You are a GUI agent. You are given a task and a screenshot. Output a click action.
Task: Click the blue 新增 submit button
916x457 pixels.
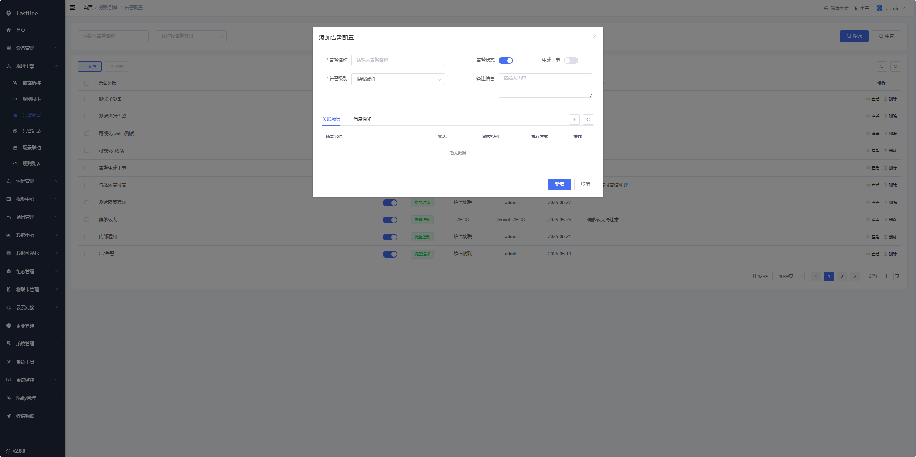click(x=559, y=184)
